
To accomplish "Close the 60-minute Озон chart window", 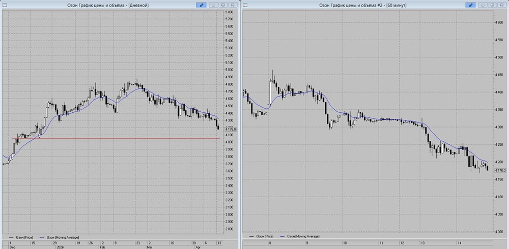I will click(x=502, y=5).
